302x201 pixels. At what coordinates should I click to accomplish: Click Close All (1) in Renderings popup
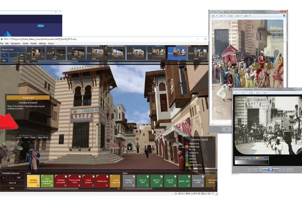tap(43, 138)
